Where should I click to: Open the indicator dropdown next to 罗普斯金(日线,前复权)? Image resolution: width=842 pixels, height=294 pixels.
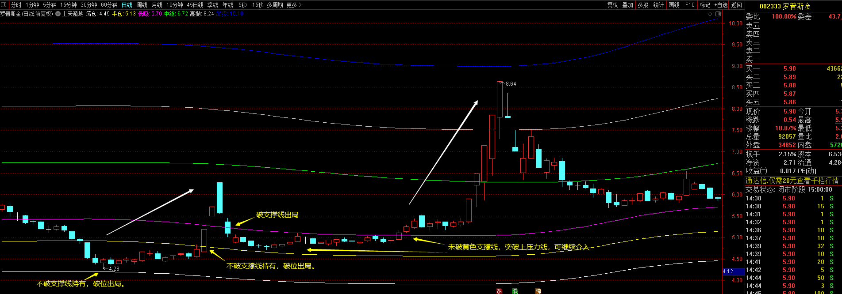click(x=58, y=14)
